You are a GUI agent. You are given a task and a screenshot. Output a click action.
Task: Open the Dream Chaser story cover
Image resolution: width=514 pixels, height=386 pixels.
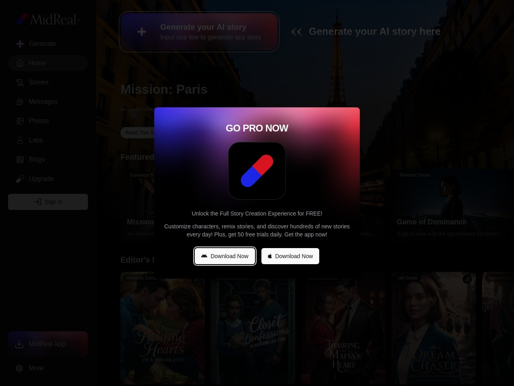[434, 334]
